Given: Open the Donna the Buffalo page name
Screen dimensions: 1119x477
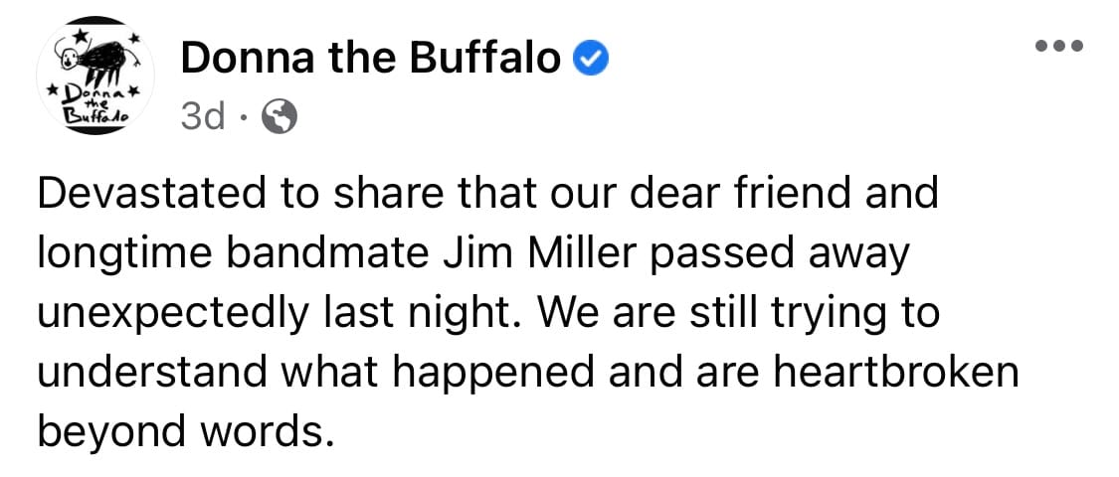Looking at the screenshot, I should point(371,59).
